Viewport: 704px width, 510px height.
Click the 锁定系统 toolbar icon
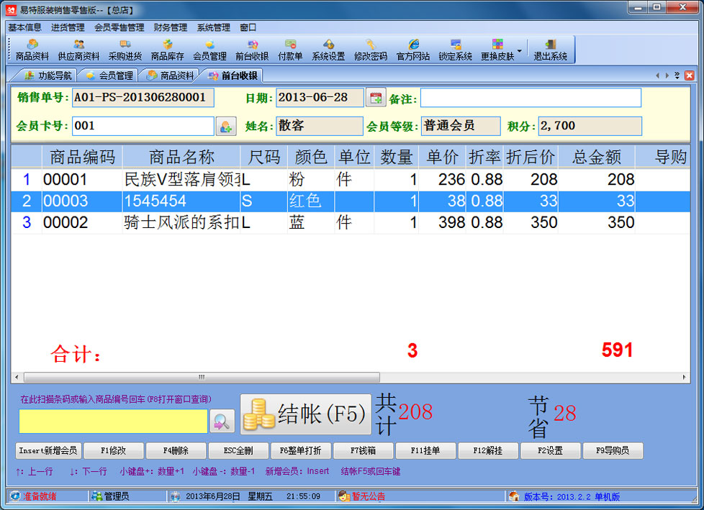pos(455,50)
